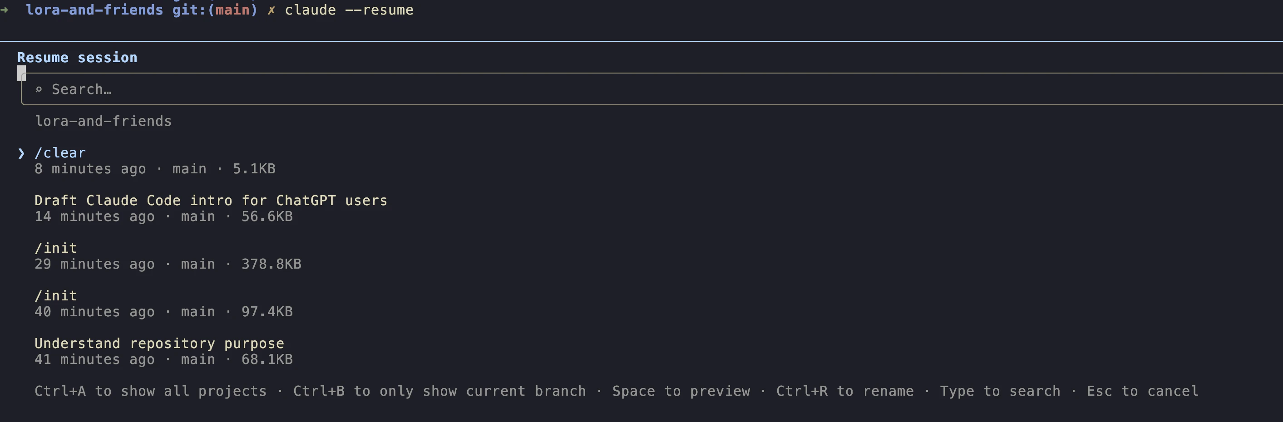Open Understand repository purpose session
The height and width of the screenshot is (422, 1283).
click(163, 351)
